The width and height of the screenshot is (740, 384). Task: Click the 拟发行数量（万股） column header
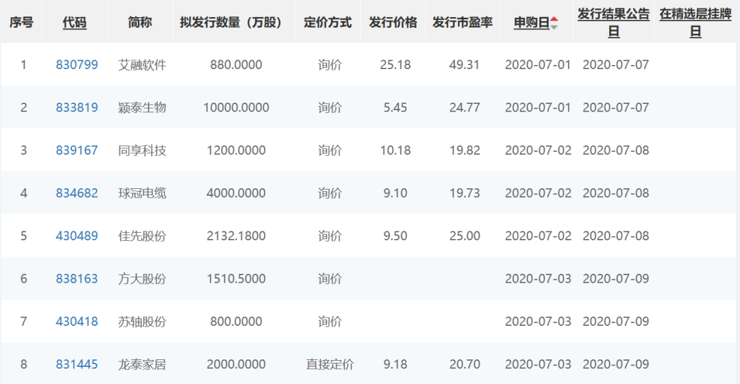pos(231,22)
